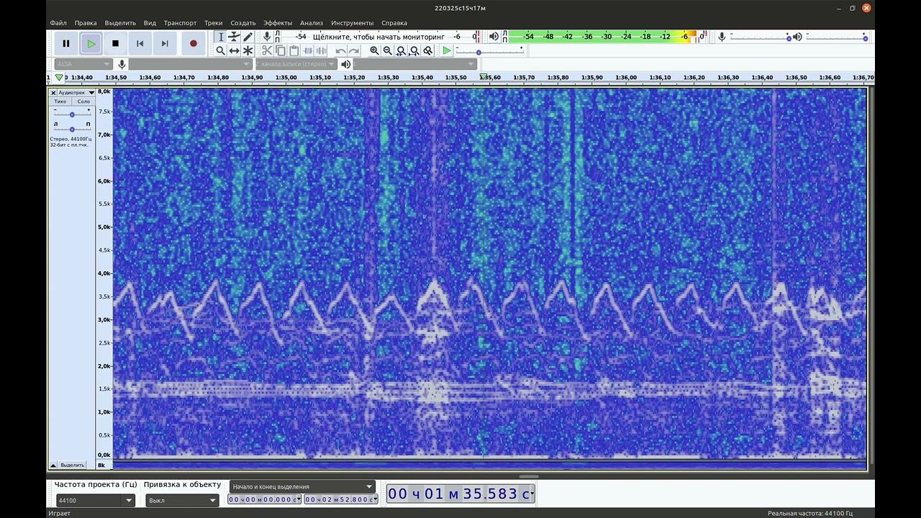This screenshot has height=518, width=921.
Task: Open the Инструменты menu
Action: (x=353, y=23)
